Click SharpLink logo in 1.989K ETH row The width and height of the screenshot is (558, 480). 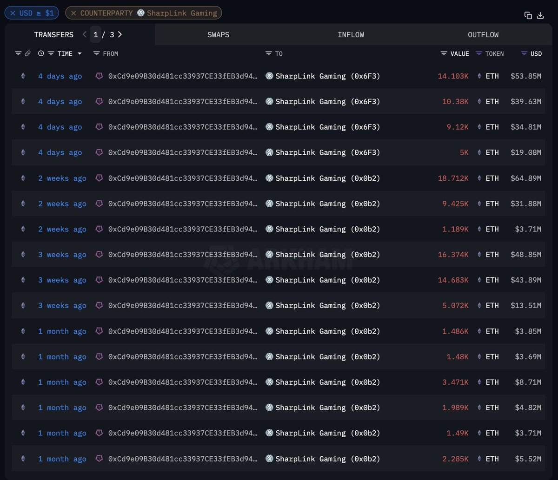[x=269, y=408]
